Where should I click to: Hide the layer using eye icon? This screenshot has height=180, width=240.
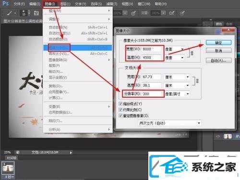pos(218,136)
